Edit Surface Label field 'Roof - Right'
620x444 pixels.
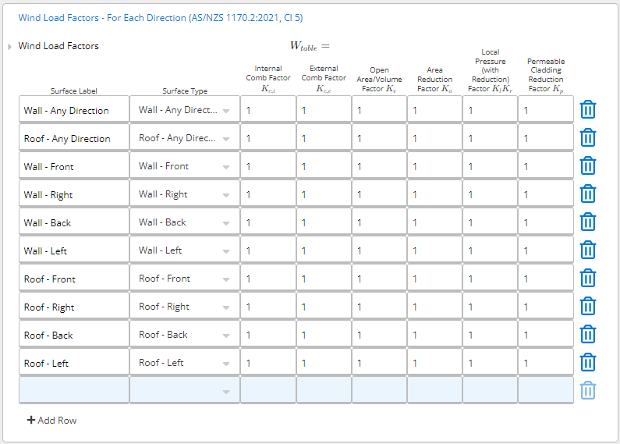[x=74, y=306]
